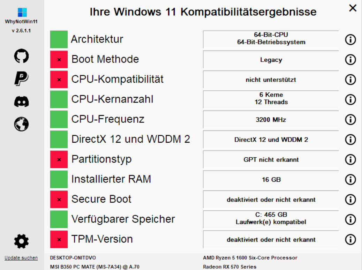Click info icon beside Partitionstyp
Viewport: 362px width, 270px height.
[350, 160]
